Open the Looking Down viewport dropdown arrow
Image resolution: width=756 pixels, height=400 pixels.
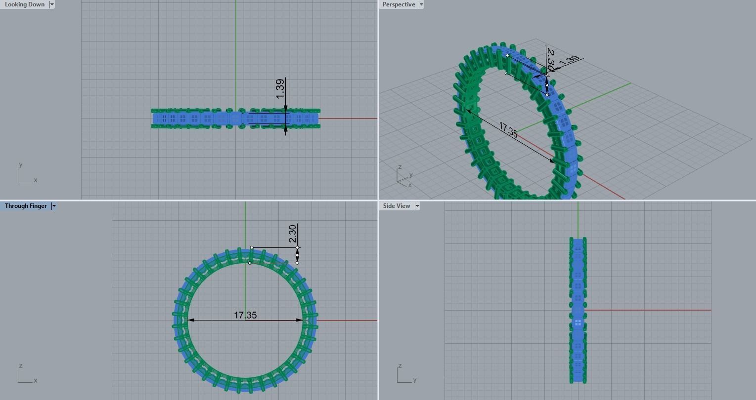pos(52,4)
